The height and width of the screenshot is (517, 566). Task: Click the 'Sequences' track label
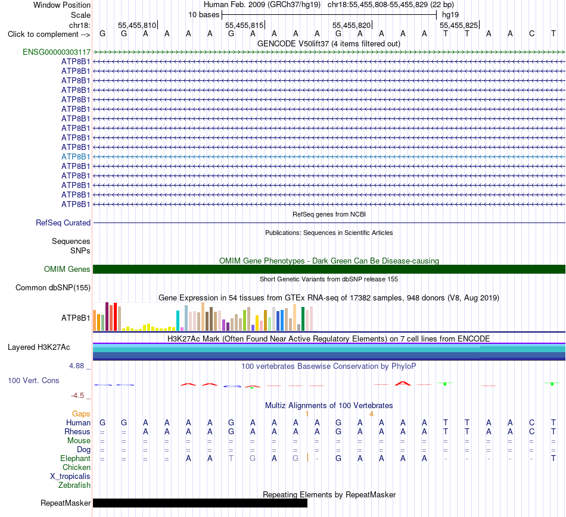click(71, 241)
